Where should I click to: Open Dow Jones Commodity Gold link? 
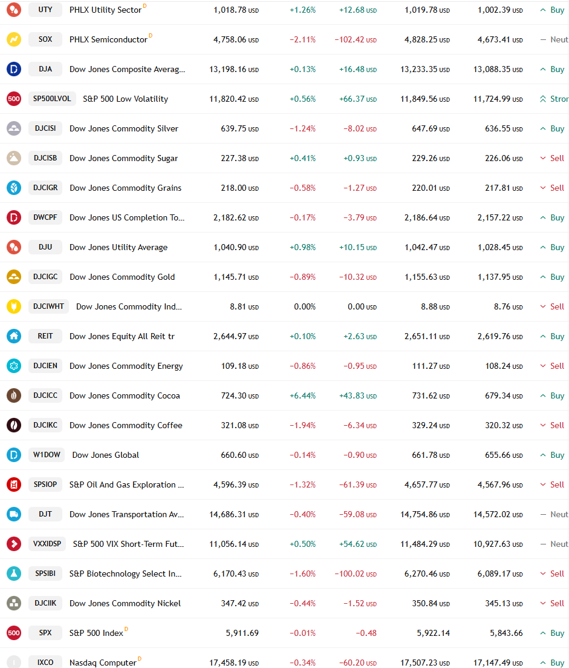tap(122, 277)
